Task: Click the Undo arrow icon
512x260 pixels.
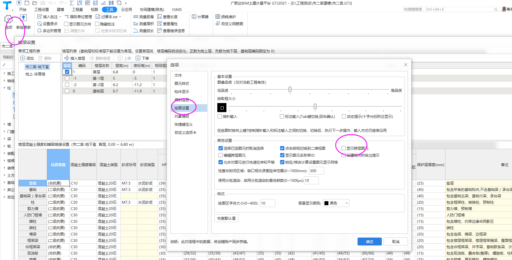Action: pos(51,3)
